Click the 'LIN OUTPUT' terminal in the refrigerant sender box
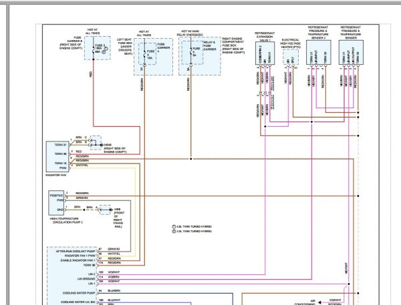 pyautogui.click(x=353, y=54)
